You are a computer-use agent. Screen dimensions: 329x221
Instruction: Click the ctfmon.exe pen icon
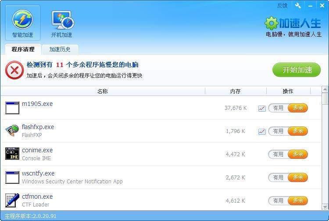coord(12,200)
